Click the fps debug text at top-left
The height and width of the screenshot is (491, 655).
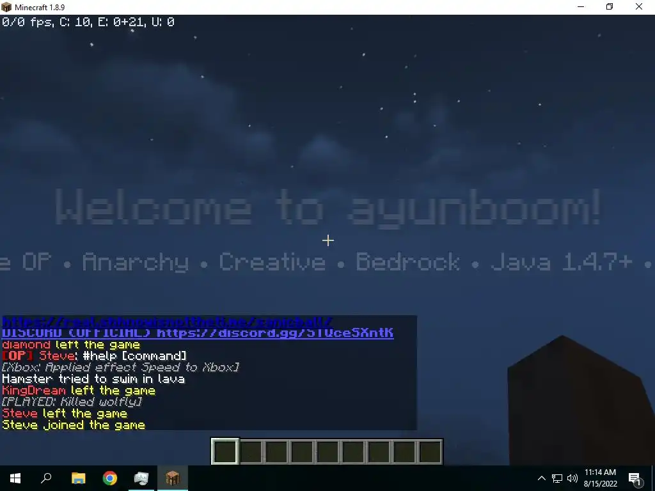click(88, 22)
